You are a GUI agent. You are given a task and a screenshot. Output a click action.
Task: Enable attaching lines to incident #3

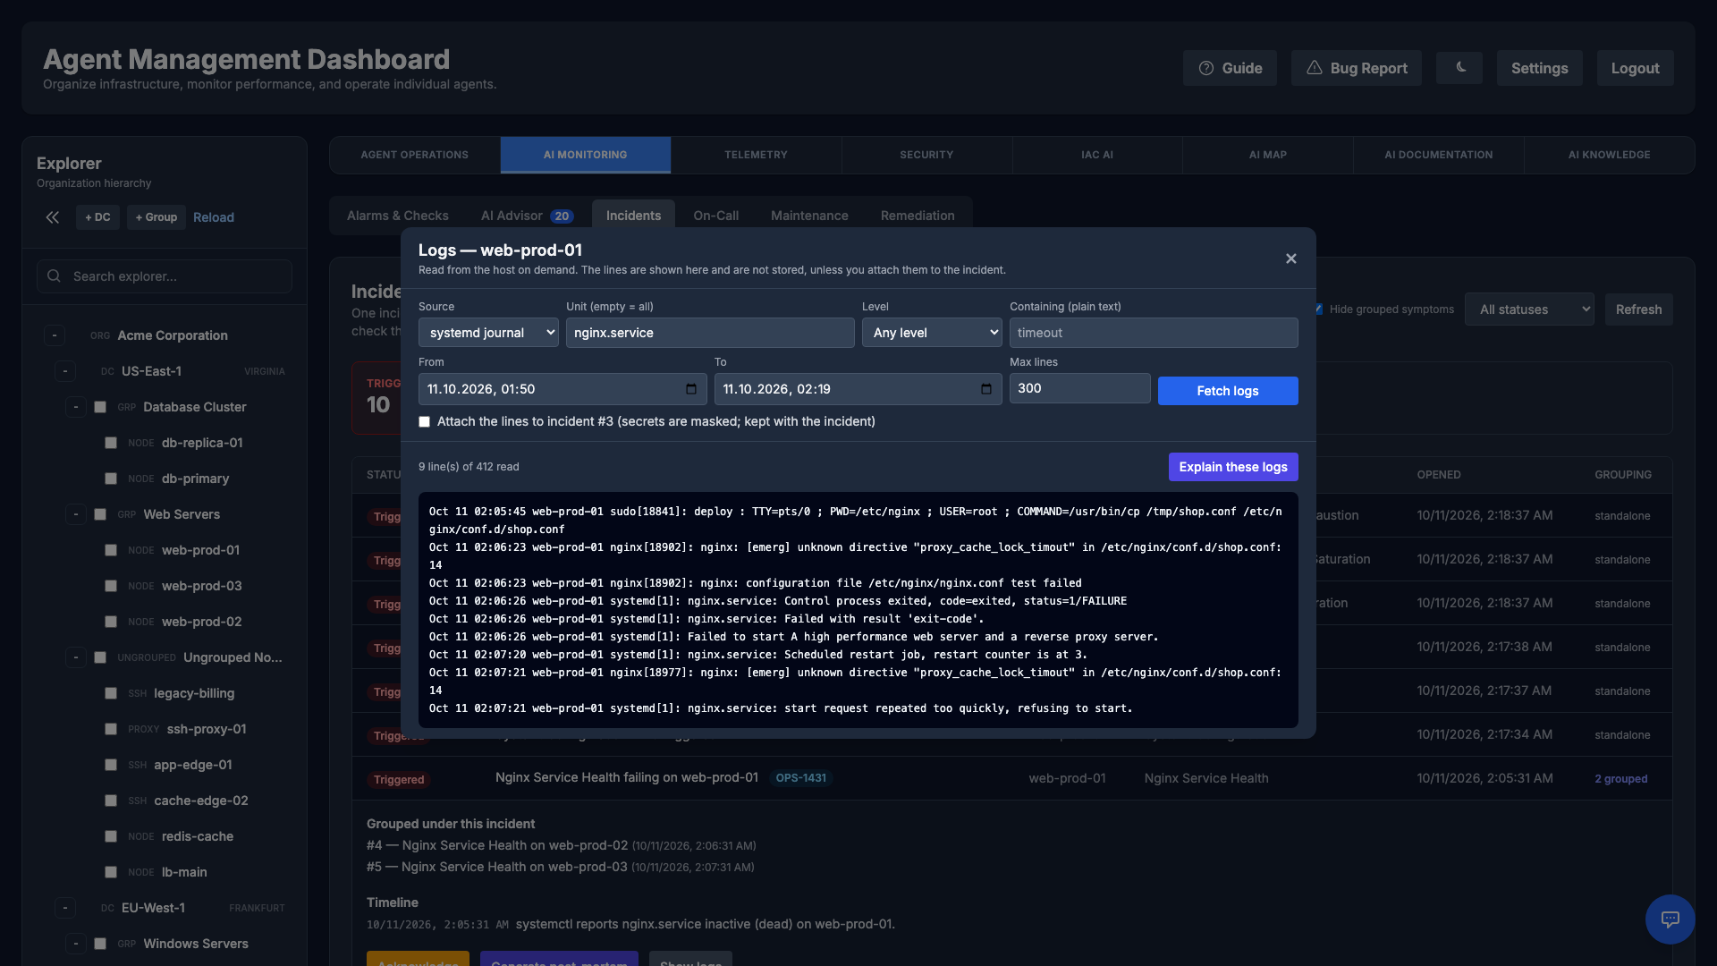(x=425, y=422)
